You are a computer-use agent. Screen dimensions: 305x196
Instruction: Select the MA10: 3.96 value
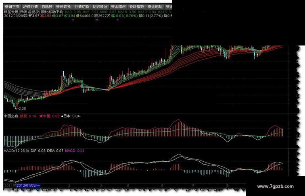click(x=127, y=12)
